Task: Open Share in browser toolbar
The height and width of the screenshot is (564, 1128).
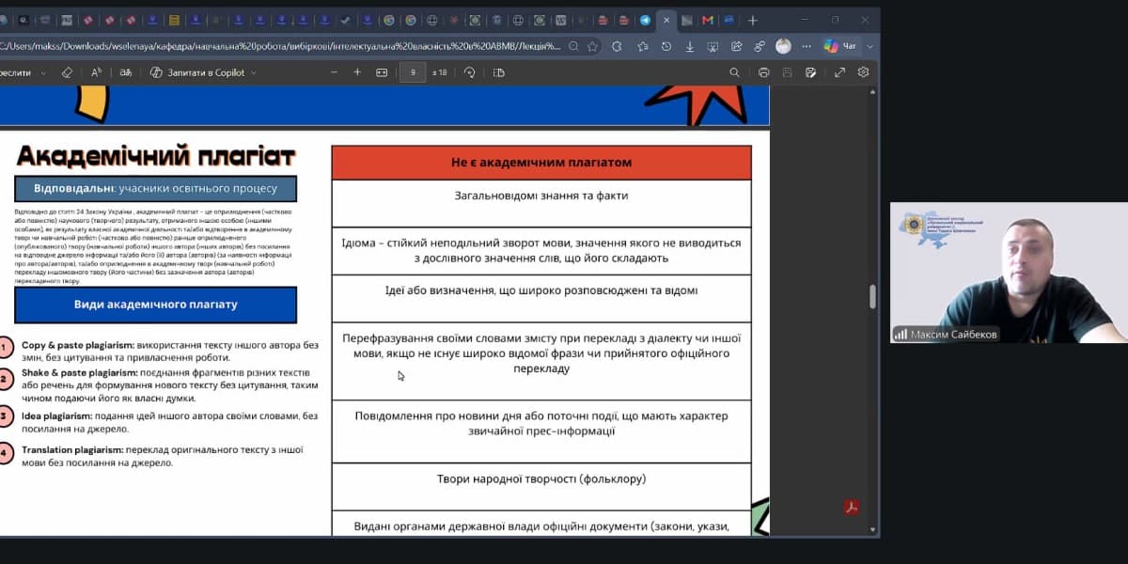Action: pos(736,45)
